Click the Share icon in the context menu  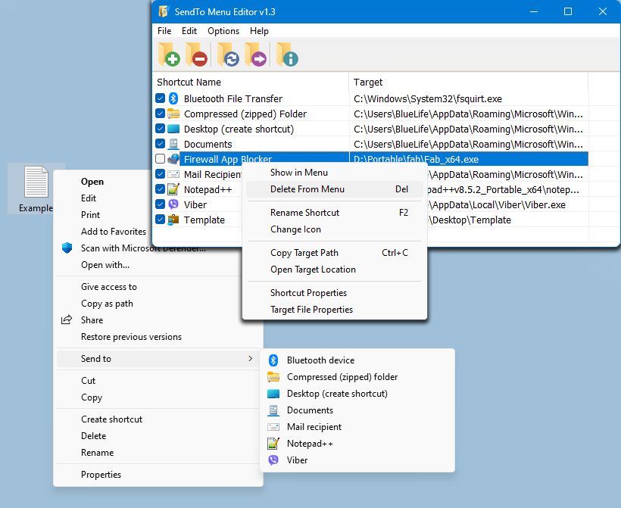[67, 319]
